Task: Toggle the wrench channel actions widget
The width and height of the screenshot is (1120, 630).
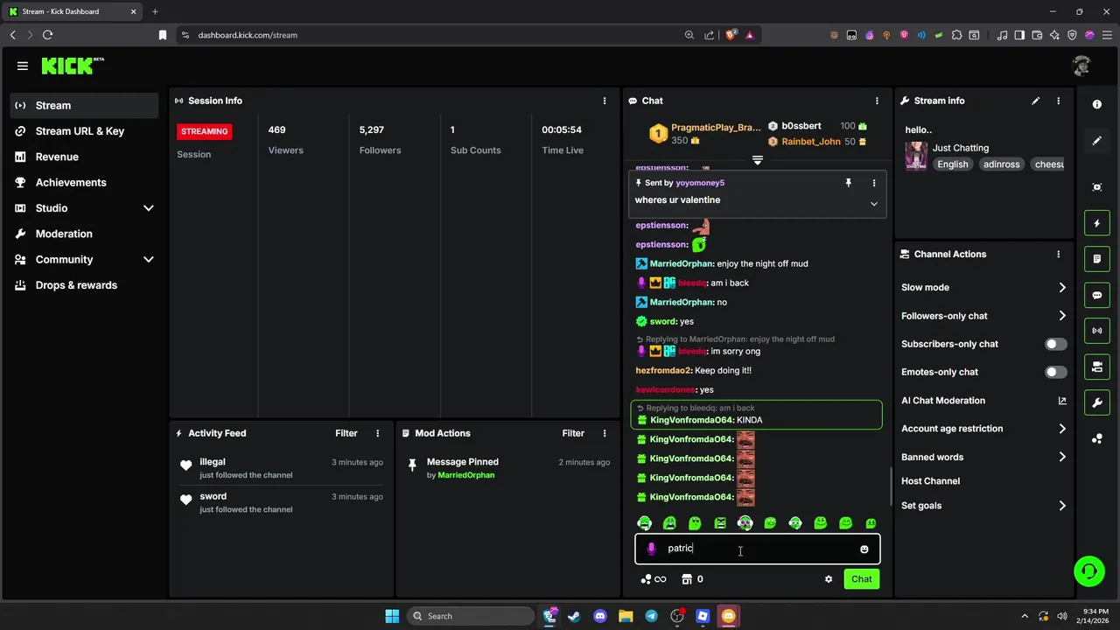Action: pyautogui.click(x=1097, y=402)
